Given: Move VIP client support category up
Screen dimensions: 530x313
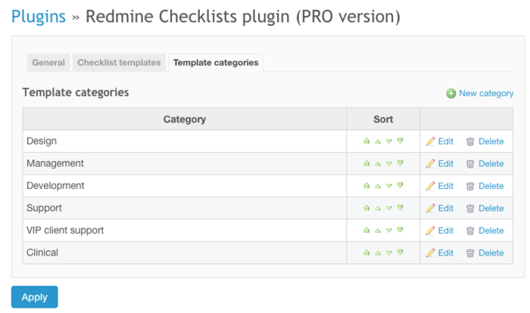Looking at the screenshot, I should coord(377,231).
